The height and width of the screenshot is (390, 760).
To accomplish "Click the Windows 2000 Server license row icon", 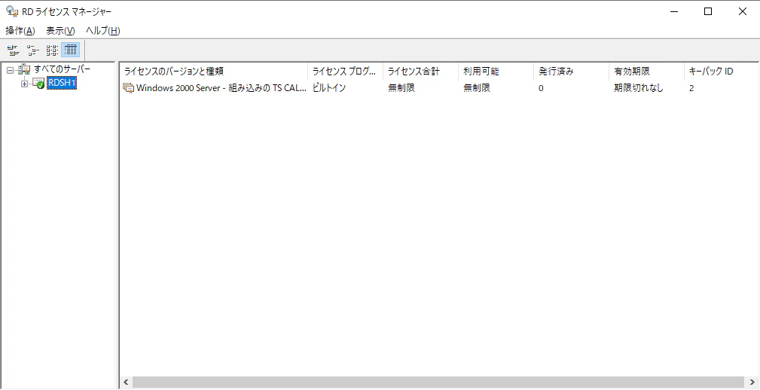I will coord(129,88).
